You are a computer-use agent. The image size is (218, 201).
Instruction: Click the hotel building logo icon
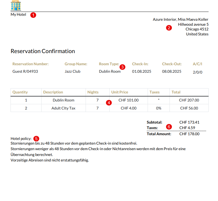point(16,5)
